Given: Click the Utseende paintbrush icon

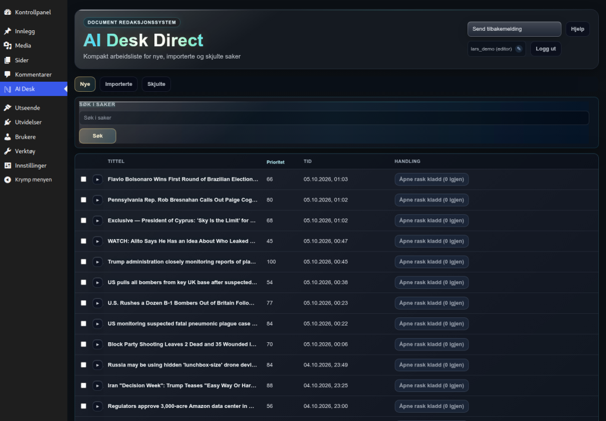Looking at the screenshot, I should [x=7, y=108].
